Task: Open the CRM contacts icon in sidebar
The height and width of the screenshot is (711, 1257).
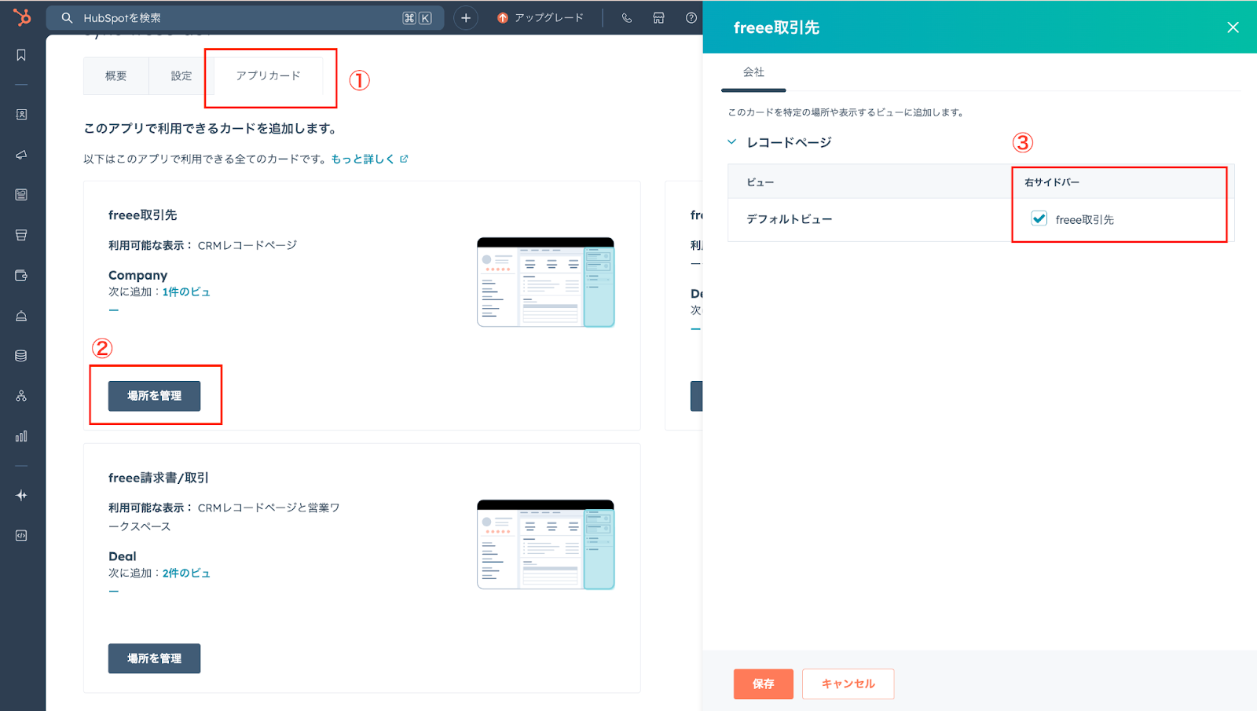Action: pyautogui.click(x=21, y=115)
